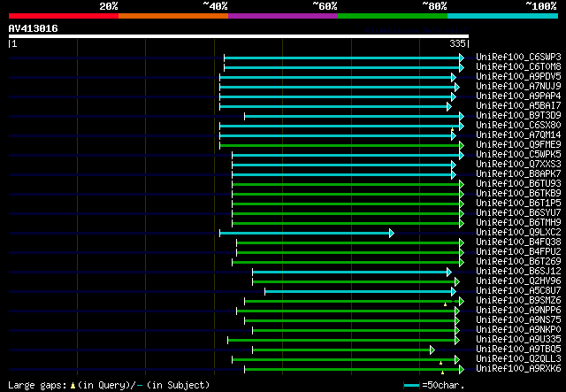Viewport: 566px width, 392px height.
Task: Click the purple ~60% legend color bar
Action: tap(282, 15)
